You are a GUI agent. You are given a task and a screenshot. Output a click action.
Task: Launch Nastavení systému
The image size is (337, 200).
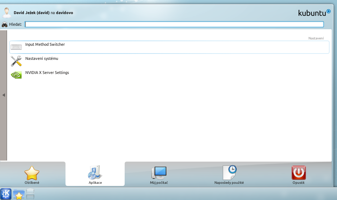coord(169,61)
